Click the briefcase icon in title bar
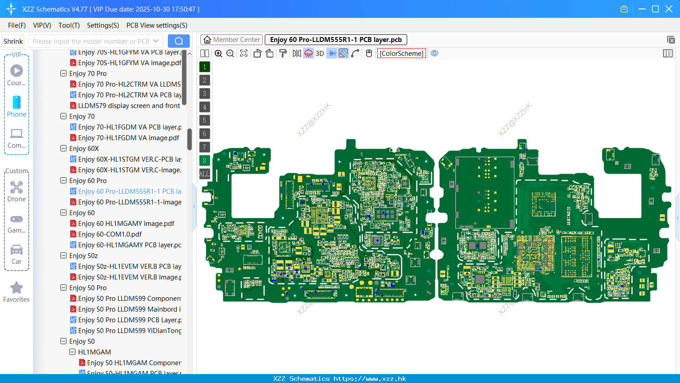This screenshot has width=680, height=383. pos(624,9)
